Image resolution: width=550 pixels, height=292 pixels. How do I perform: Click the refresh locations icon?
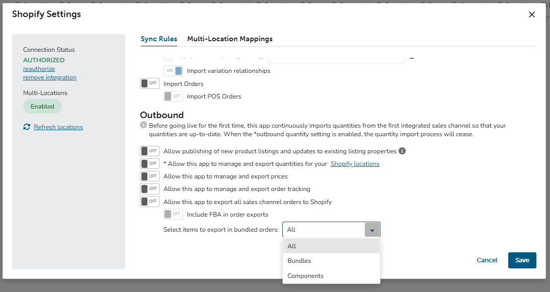point(27,127)
